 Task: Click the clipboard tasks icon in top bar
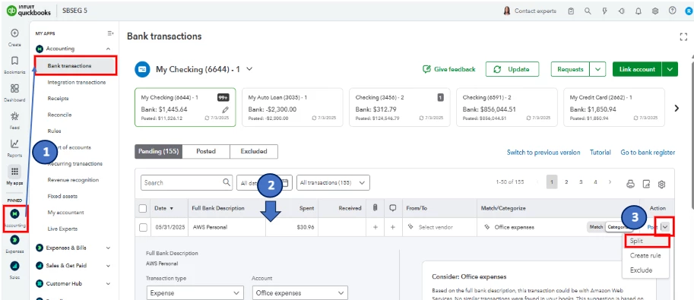[572, 11]
